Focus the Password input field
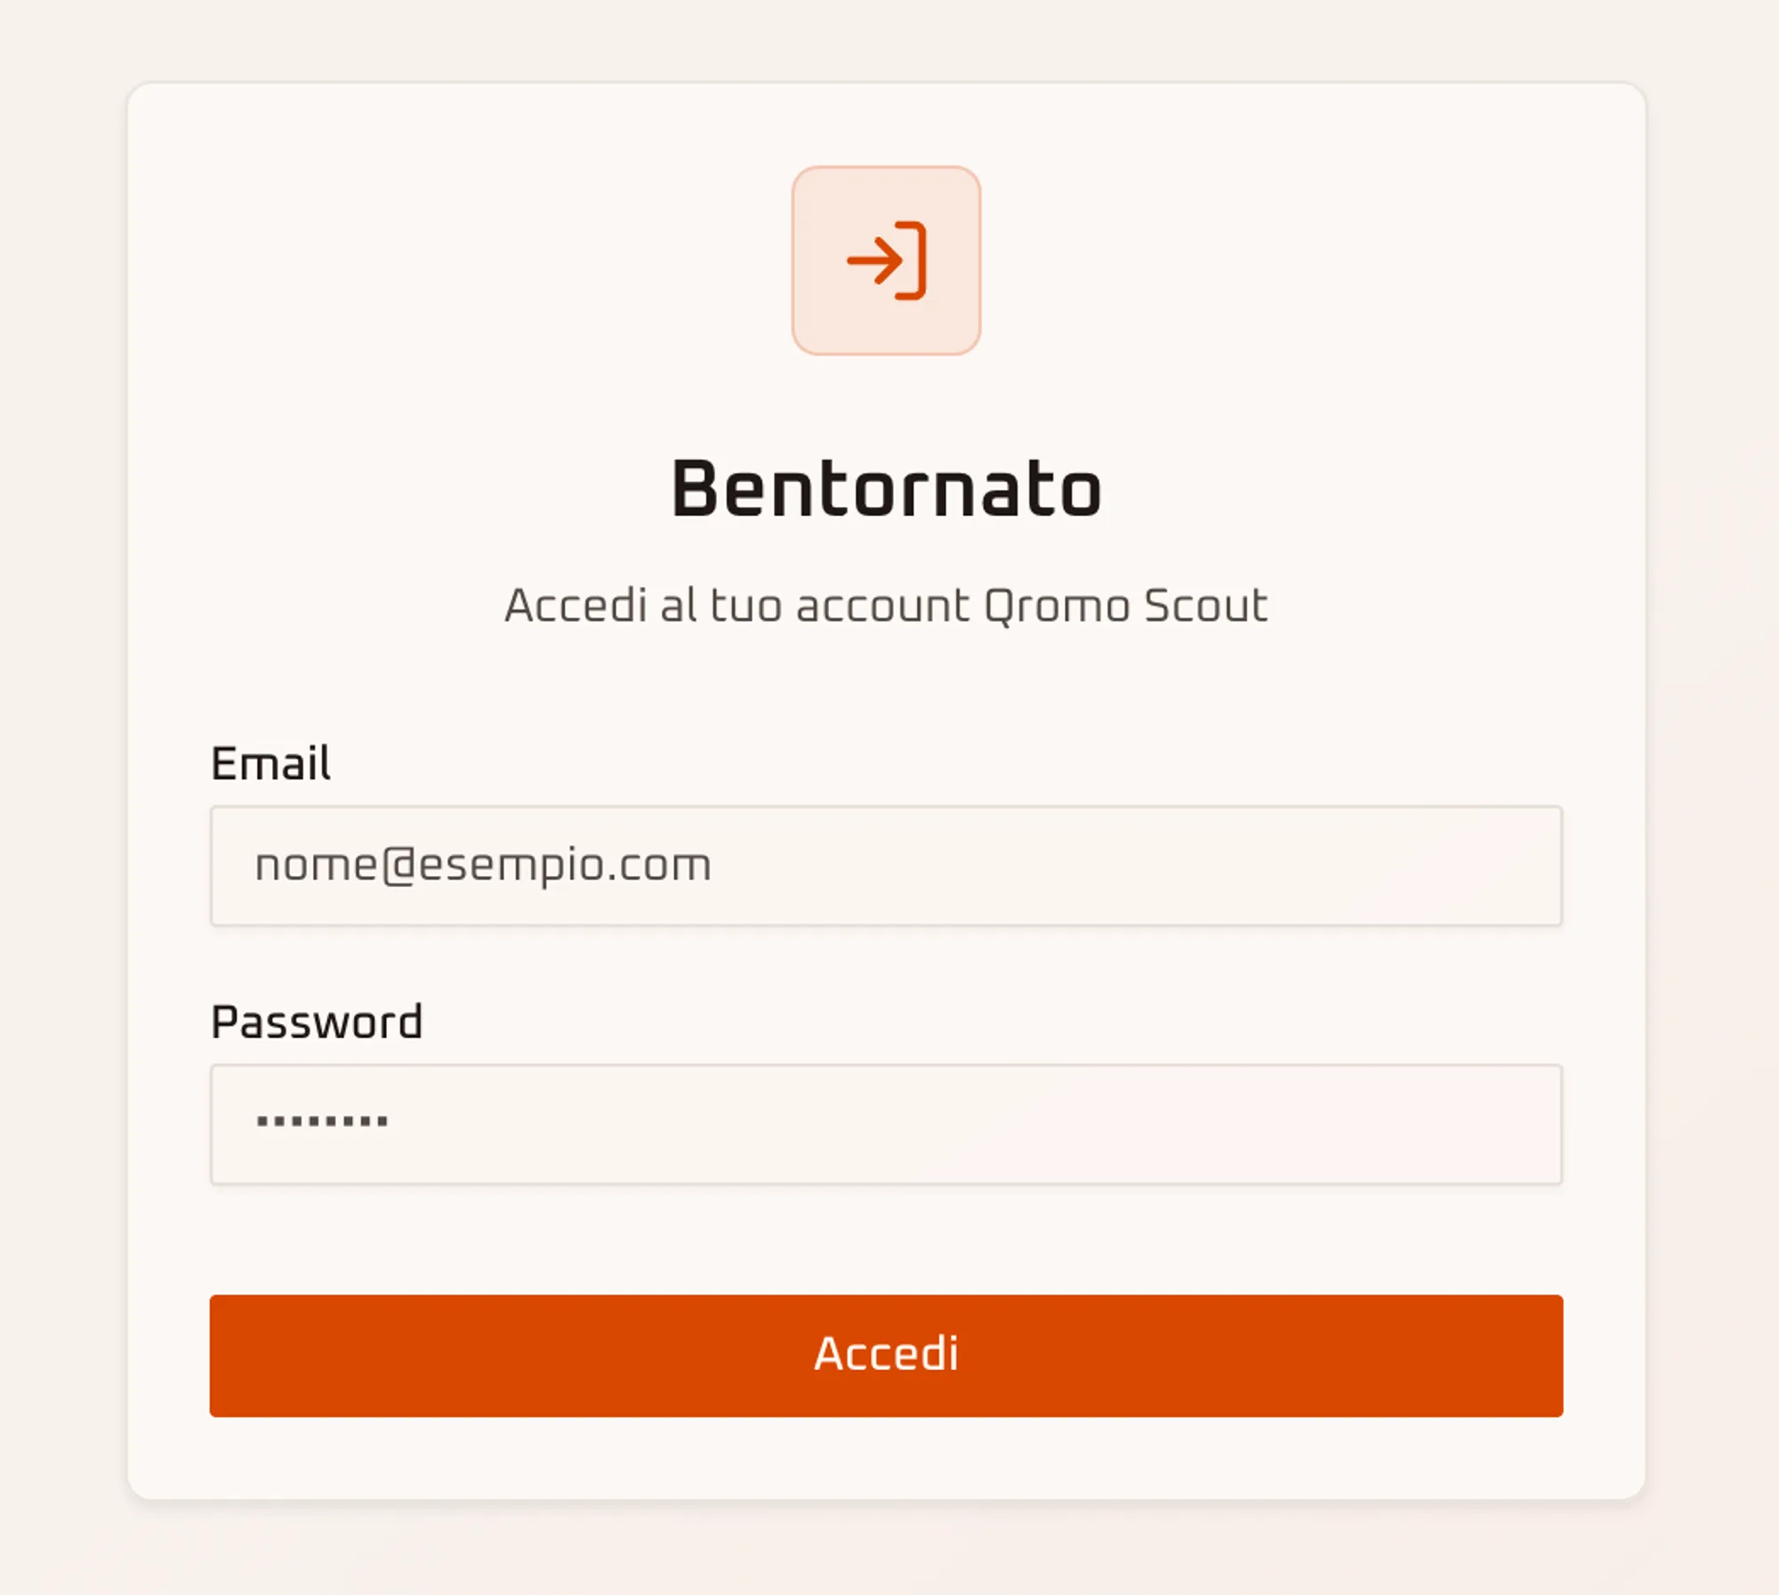 [x=886, y=1124]
